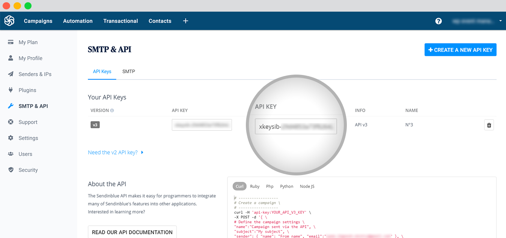Click the Senders & IPs paper plane icon
Image resolution: width=506 pixels, height=238 pixels.
(11, 74)
